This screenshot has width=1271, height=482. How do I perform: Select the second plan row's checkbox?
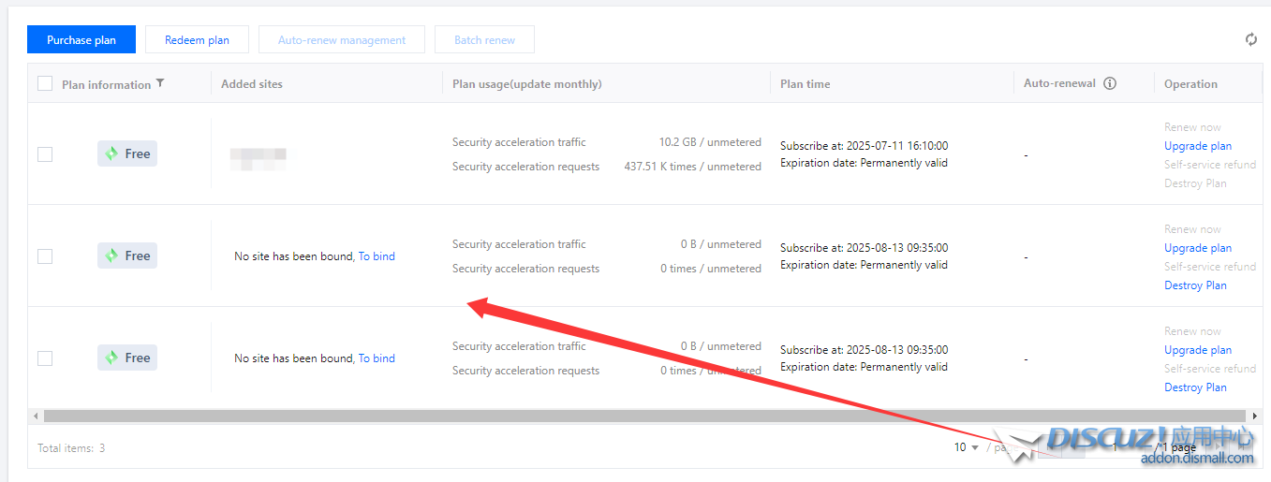tap(45, 256)
